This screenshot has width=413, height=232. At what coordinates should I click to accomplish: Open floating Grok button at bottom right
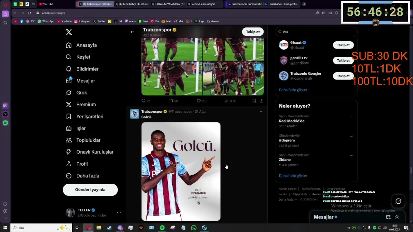click(x=398, y=201)
